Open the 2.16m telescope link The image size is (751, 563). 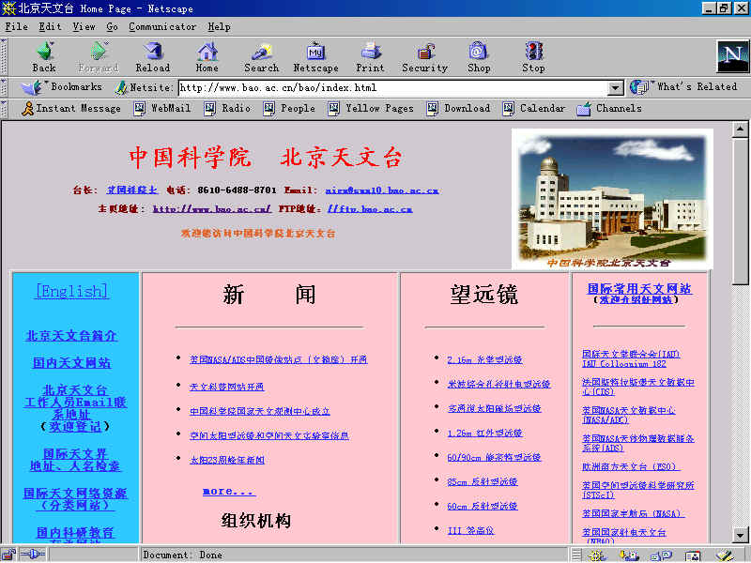click(484, 360)
